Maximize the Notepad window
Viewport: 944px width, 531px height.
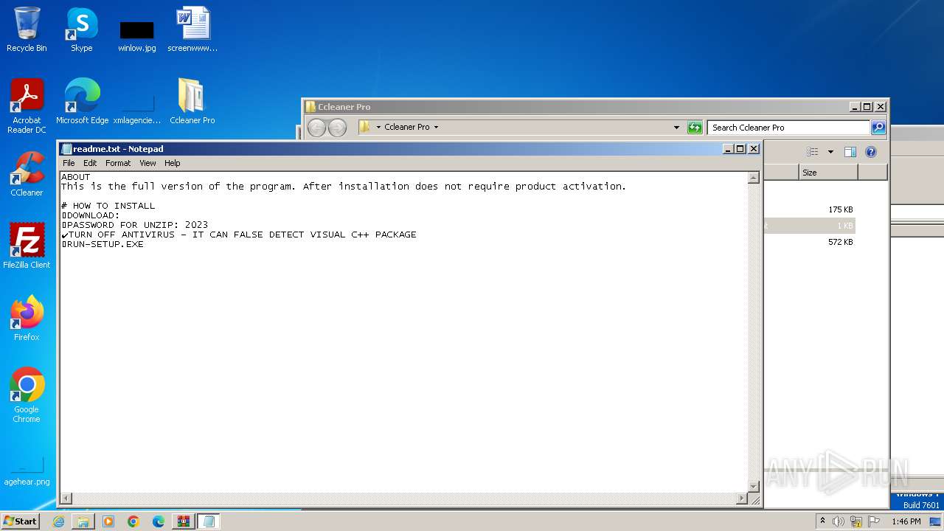click(x=740, y=148)
